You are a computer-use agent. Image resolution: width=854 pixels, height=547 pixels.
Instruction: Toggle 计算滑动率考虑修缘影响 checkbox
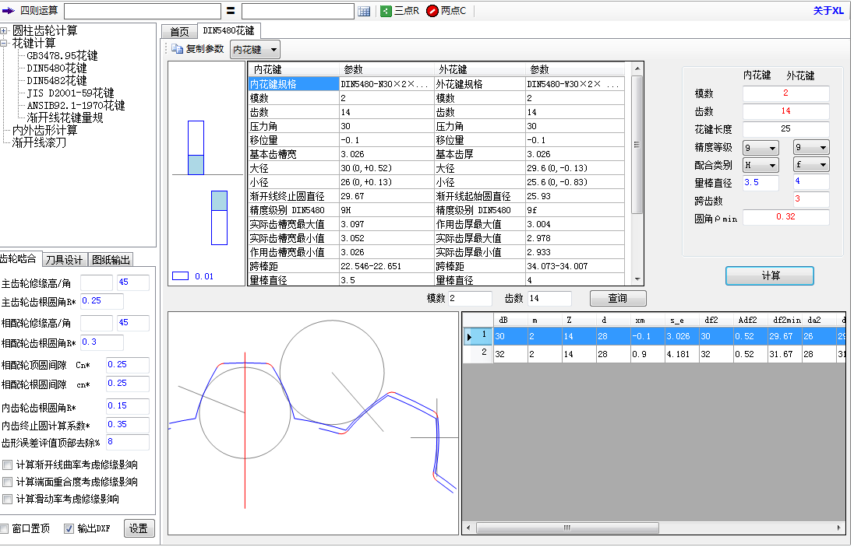(8, 500)
